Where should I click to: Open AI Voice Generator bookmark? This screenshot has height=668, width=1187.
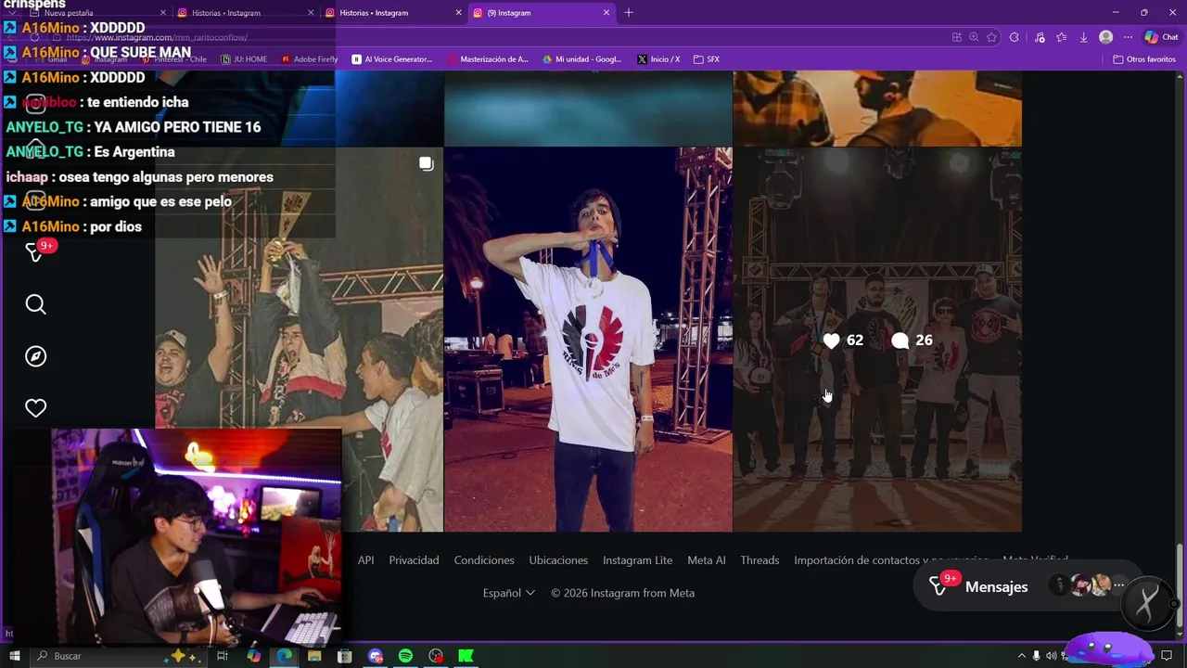(392, 59)
